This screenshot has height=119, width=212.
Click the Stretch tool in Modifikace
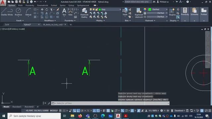point(42,17)
